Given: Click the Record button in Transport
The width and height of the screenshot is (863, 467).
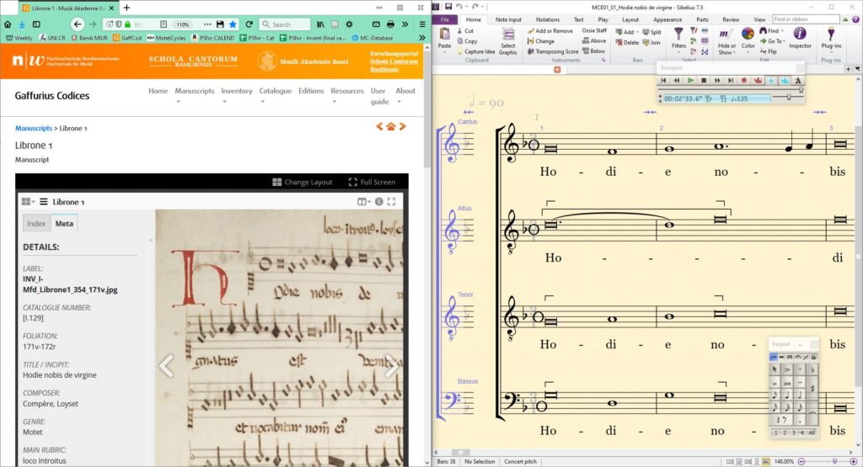Looking at the screenshot, I should pyautogui.click(x=744, y=81).
